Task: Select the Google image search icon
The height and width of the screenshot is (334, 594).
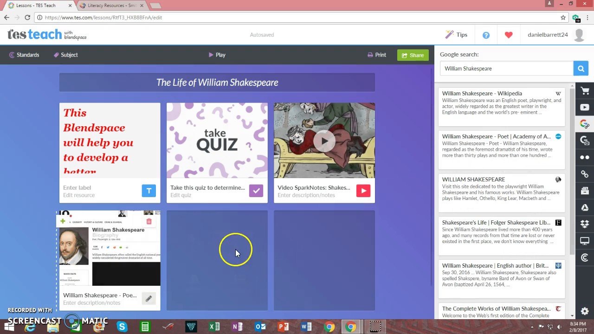Action: click(585, 141)
